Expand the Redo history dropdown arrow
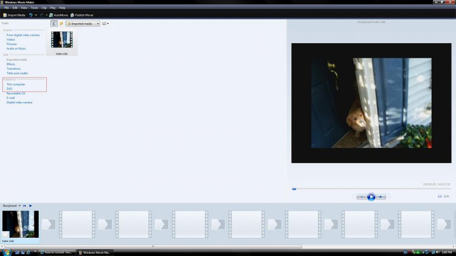 point(47,15)
